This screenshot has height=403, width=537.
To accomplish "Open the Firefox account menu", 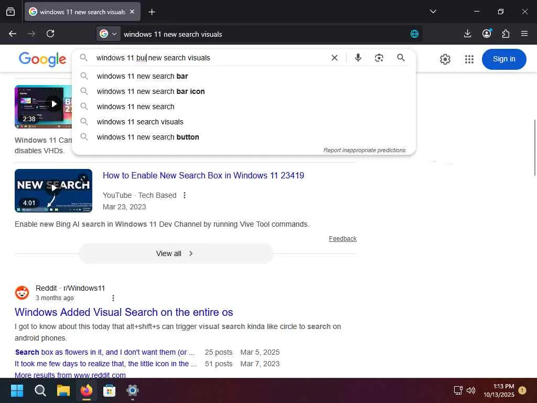I will click(487, 34).
